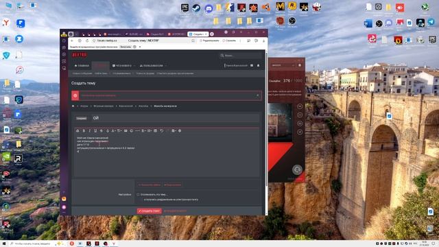Open server selector dropdown in launcher window

(283, 65)
